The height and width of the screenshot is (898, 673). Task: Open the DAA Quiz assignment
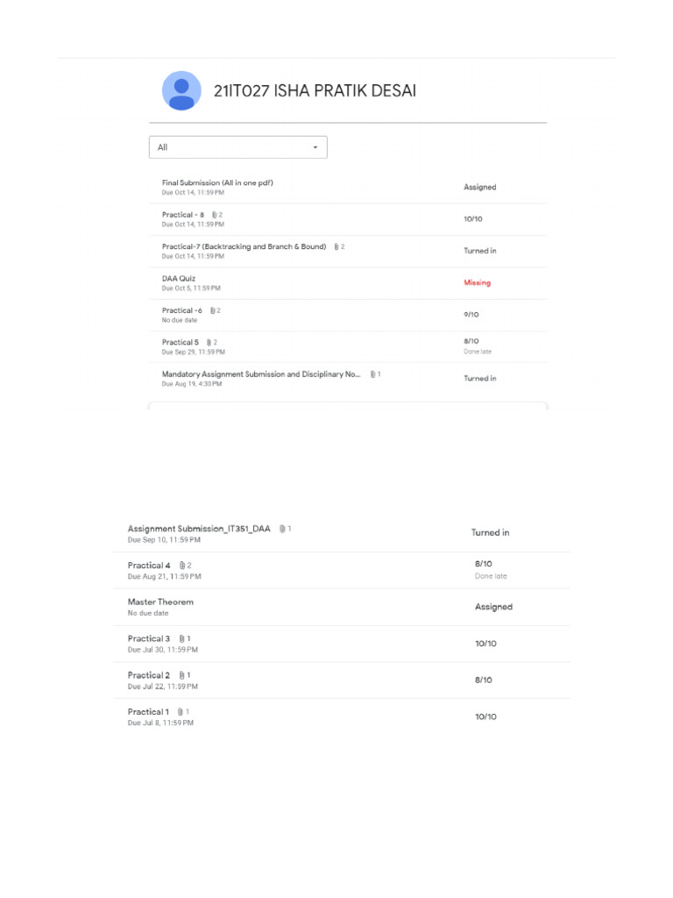point(179,279)
